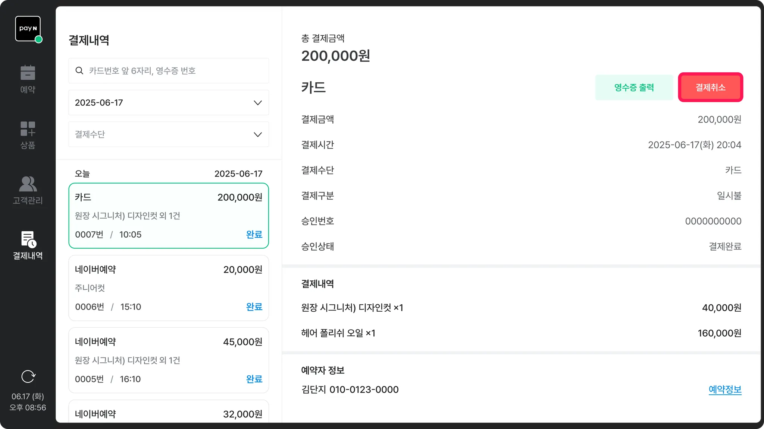Click the date dropdown chevron arrow
This screenshot has width=764, height=429.
(258, 103)
